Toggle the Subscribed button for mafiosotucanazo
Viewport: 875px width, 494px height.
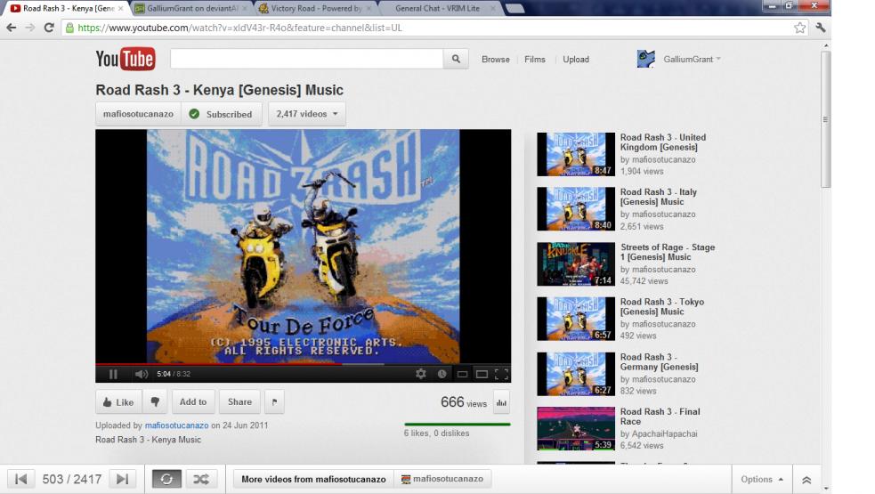[222, 114]
